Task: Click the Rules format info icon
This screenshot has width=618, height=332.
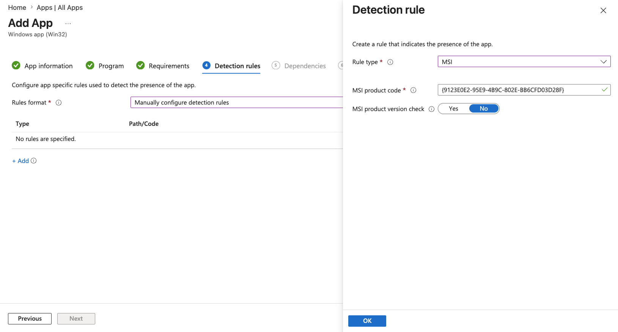Action: click(59, 103)
